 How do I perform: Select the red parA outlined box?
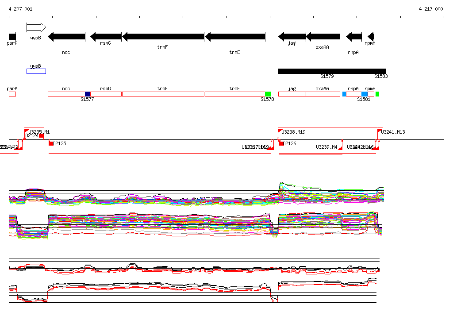pyautogui.click(x=12, y=94)
